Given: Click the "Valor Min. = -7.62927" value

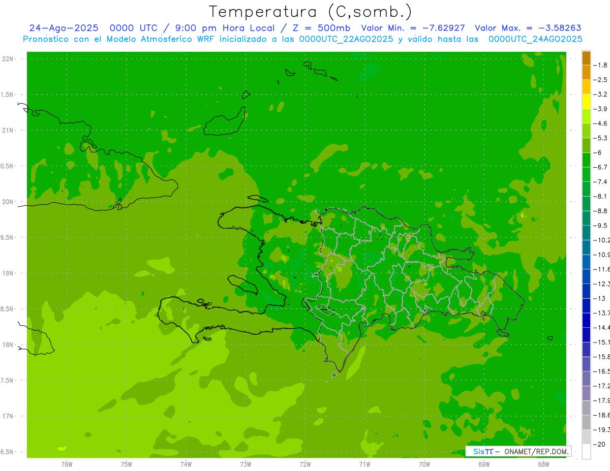Looking at the screenshot, I should click(413, 28).
